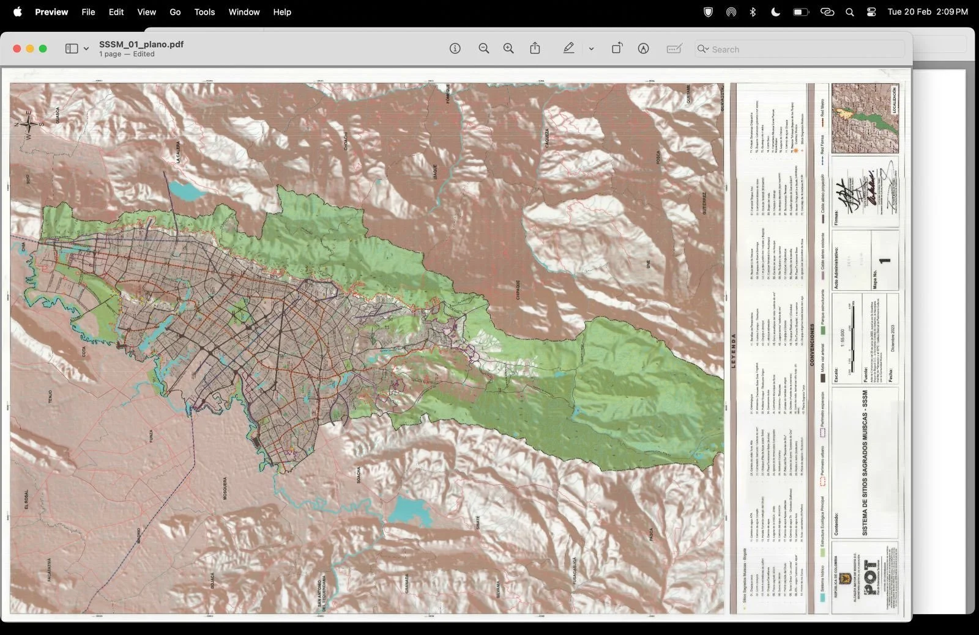979x635 pixels.
Task: Zoom out of the map
Action: [x=483, y=48]
